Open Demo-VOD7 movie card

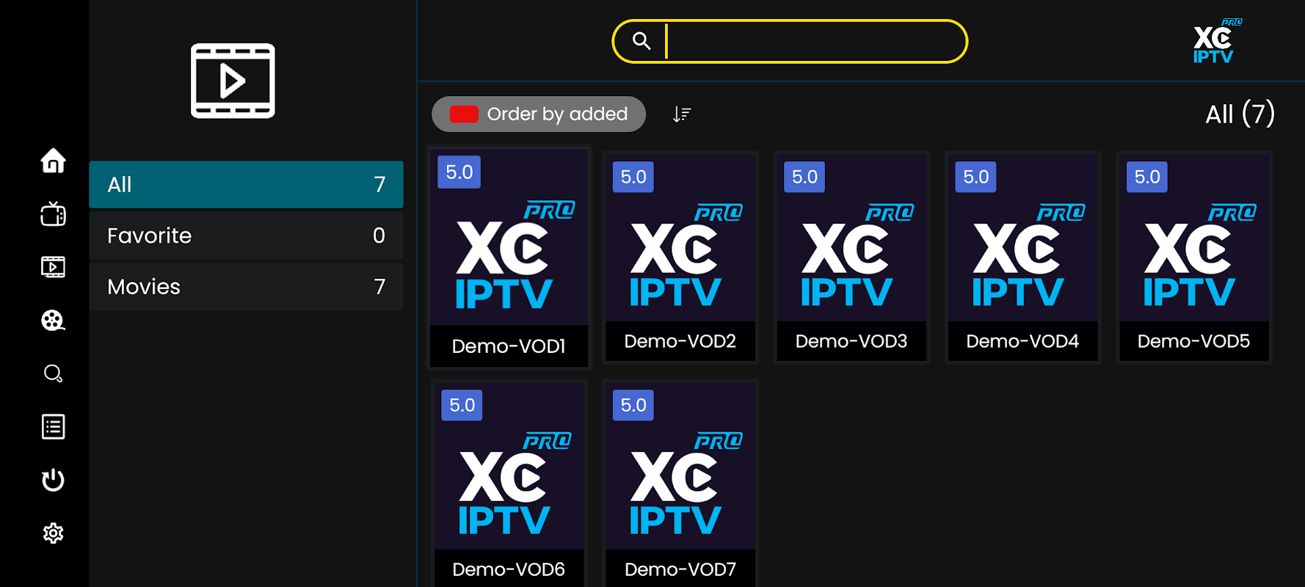(680, 484)
